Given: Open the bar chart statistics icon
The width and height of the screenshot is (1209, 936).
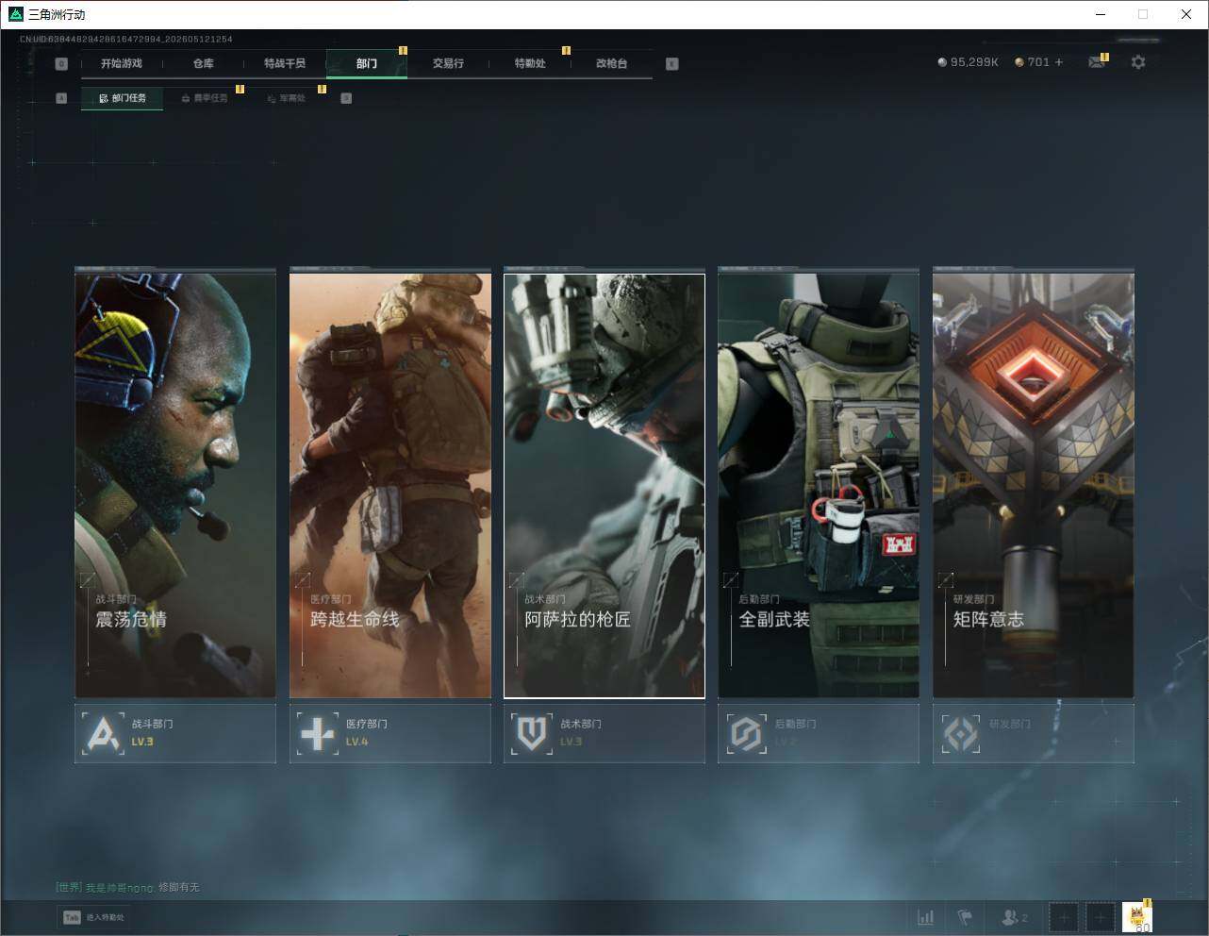Looking at the screenshot, I should pos(926,917).
